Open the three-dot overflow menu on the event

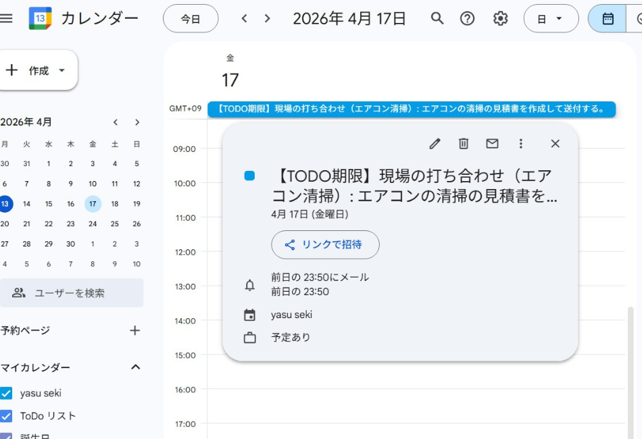pos(520,143)
